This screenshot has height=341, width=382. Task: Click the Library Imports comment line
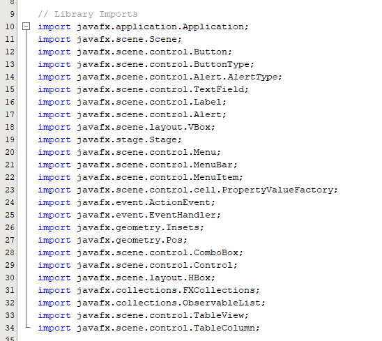[x=88, y=14]
